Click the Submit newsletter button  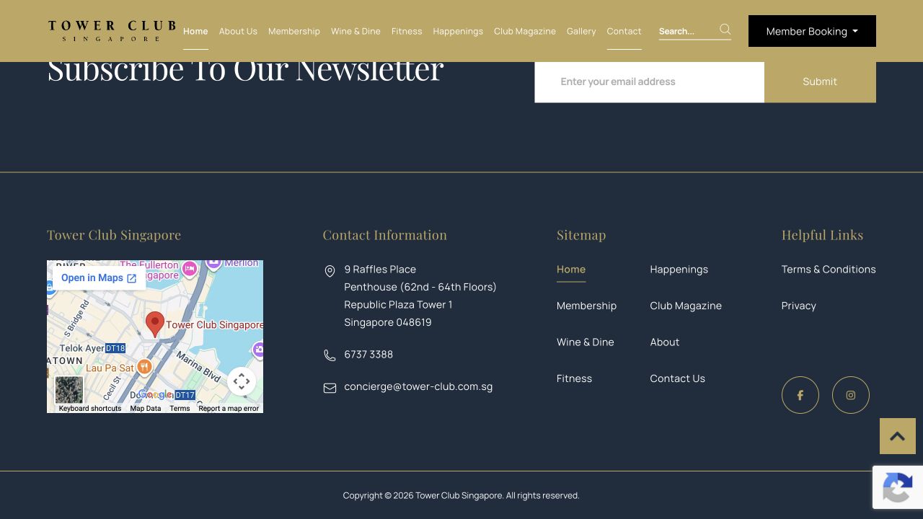820,81
